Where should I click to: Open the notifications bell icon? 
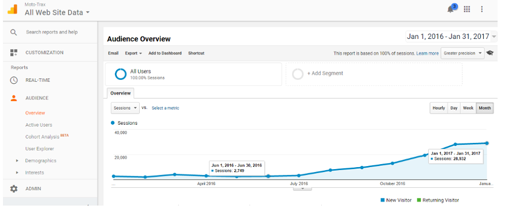point(450,9)
